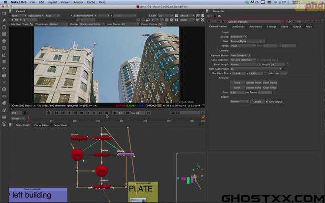Image resolution: width=325 pixels, height=203 pixels.
Task: Open the Merge nodes layers icon in sidebar
Action: (4, 61)
